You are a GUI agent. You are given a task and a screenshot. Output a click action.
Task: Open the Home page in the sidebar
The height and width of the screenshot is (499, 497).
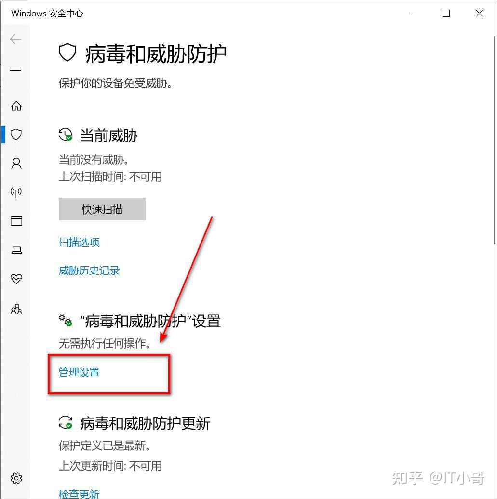click(16, 106)
